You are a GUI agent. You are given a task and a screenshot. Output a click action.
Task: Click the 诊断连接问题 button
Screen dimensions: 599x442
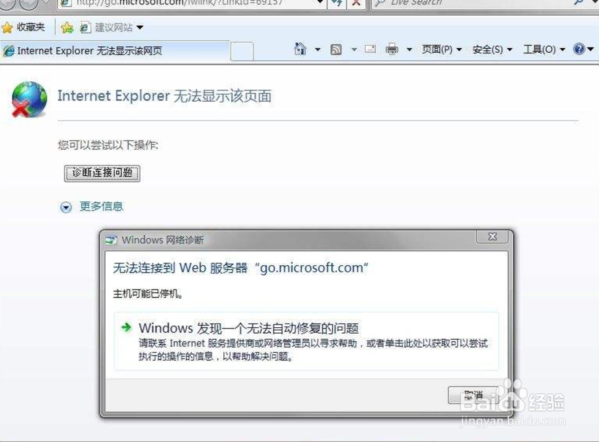click(102, 174)
